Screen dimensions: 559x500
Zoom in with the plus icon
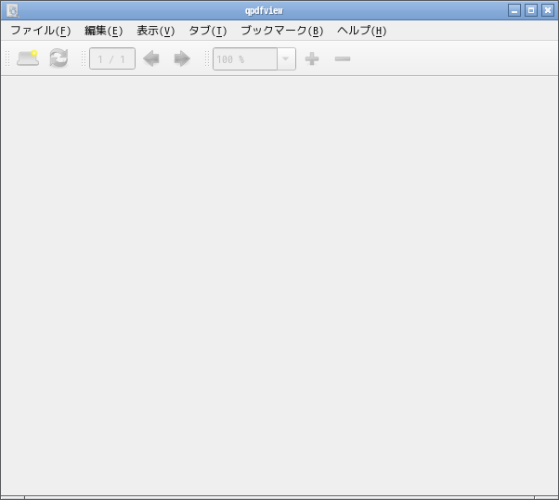point(312,58)
